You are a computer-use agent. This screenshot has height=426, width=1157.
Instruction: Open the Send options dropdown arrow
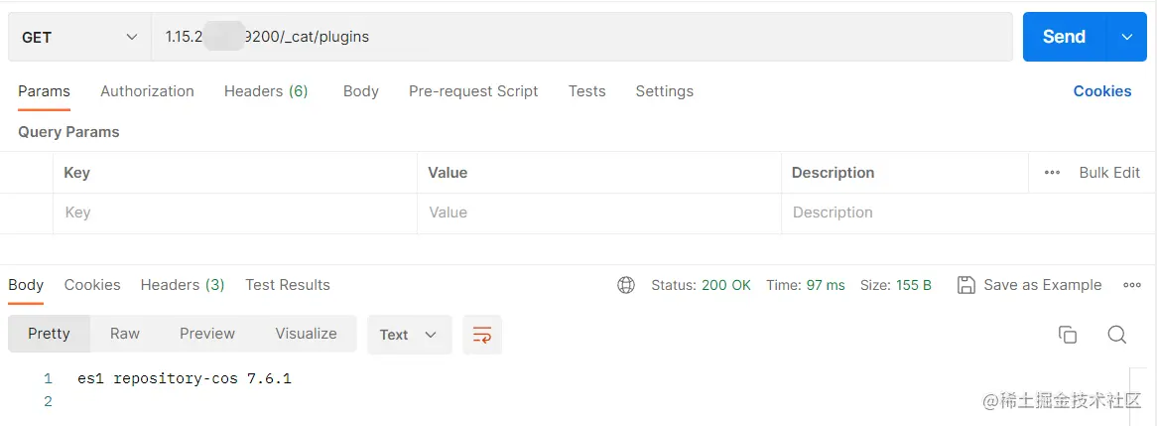pyautogui.click(x=1126, y=37)
